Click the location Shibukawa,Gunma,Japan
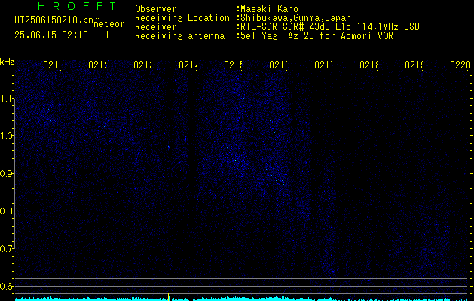This screenshot has width=474, height=301. (x=295, y=18)
